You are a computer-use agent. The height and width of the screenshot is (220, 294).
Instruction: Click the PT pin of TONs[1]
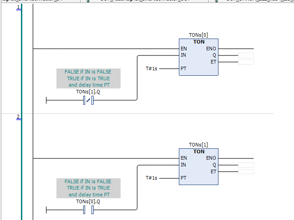[183, 178]
